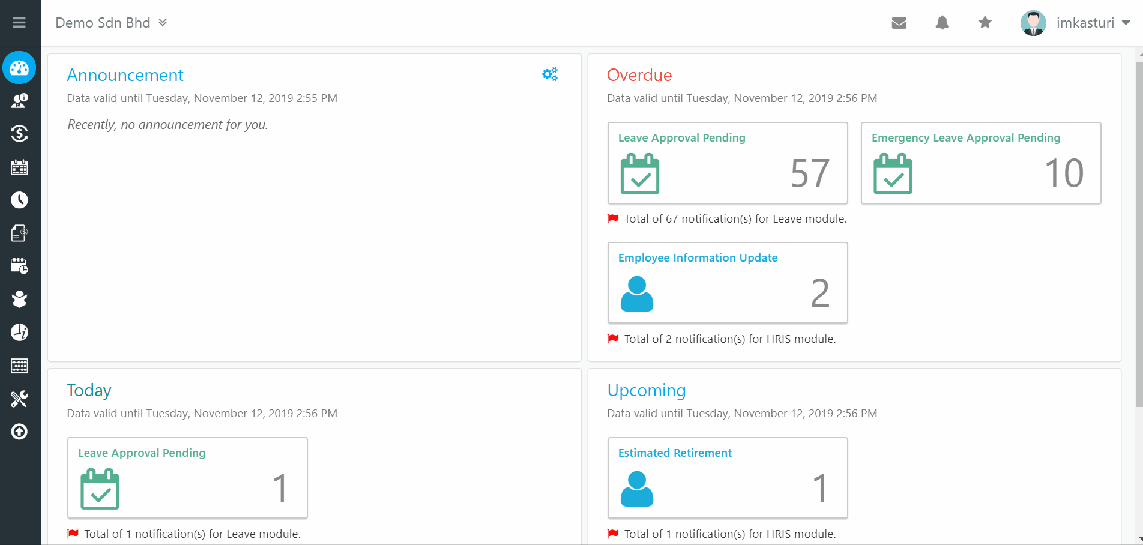Open Today's Leave Approval Pending card
Screen dimensions: 1143x545
click(187, 478)
